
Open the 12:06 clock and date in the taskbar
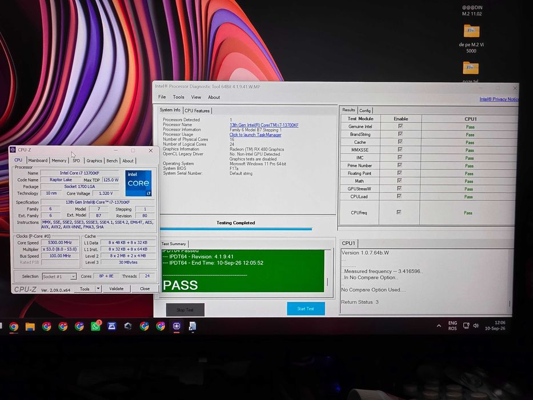pyautogui.click(x=495, y=326)
